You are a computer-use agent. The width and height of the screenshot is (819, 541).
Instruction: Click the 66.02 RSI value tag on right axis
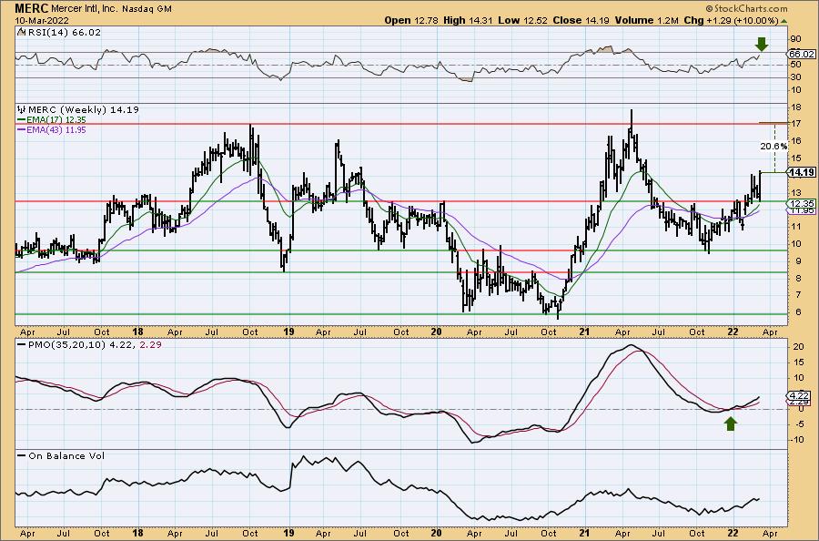click(801, 55)
